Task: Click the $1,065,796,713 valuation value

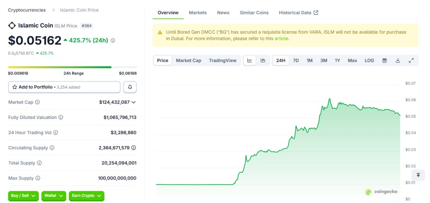Action: click(x=120, y=117)
